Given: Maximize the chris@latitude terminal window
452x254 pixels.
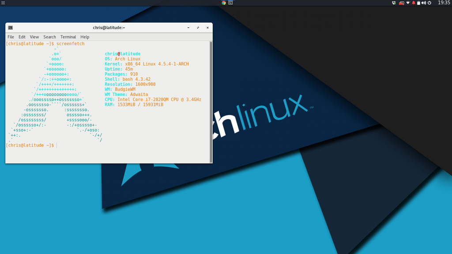Looking at the screenshot, I should 198,28.
